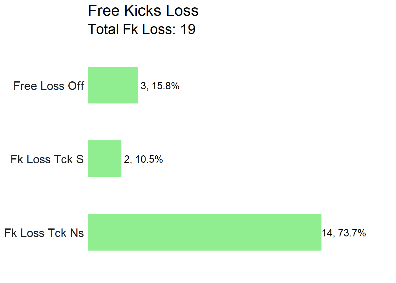Click the Fk Loss Tck Ns axis label
The height and width of the screenshot is (283, 396).
44,233
